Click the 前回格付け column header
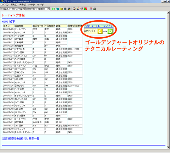The width and height of the screenshot is (170, 153). click(x=38, y=26)
